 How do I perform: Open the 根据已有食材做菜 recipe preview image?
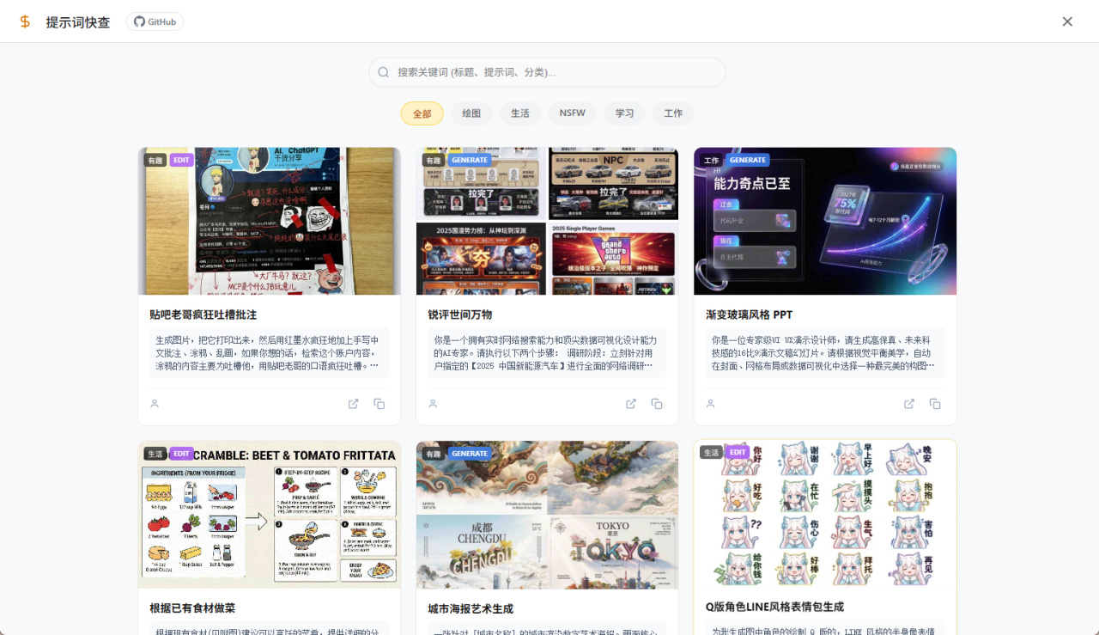(270, 515)
